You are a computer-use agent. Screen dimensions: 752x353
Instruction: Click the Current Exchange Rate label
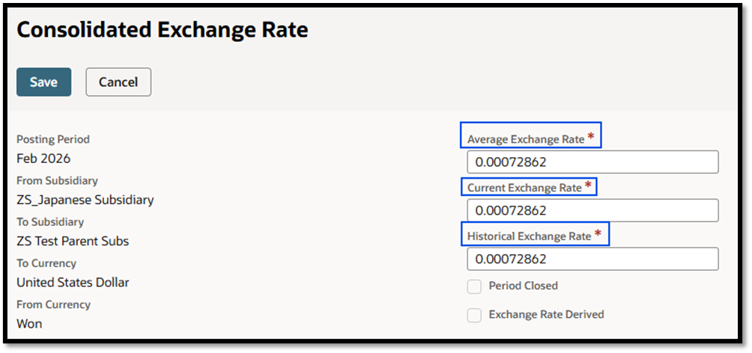click(524, 188)
